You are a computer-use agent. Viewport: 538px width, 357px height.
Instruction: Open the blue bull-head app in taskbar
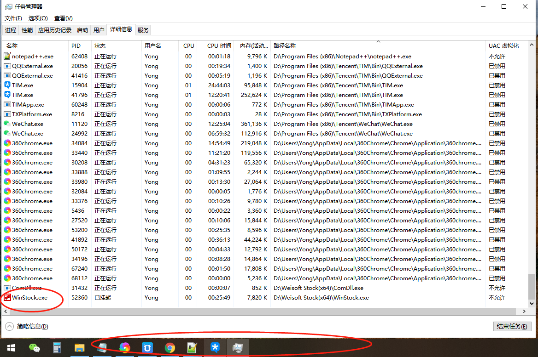[x=147, y=348]
